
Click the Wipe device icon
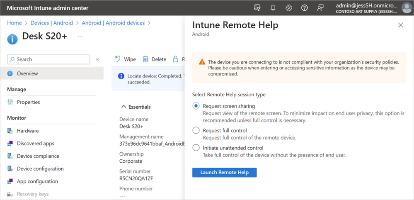pos(118,59)
